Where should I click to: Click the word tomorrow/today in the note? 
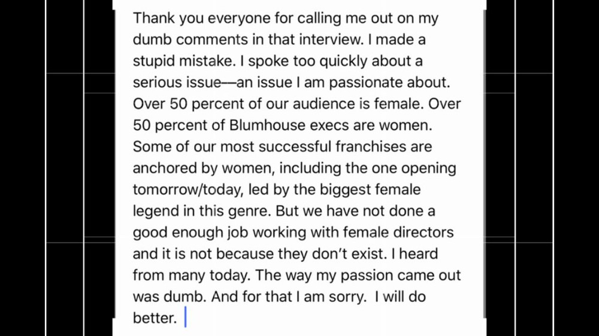187,190
